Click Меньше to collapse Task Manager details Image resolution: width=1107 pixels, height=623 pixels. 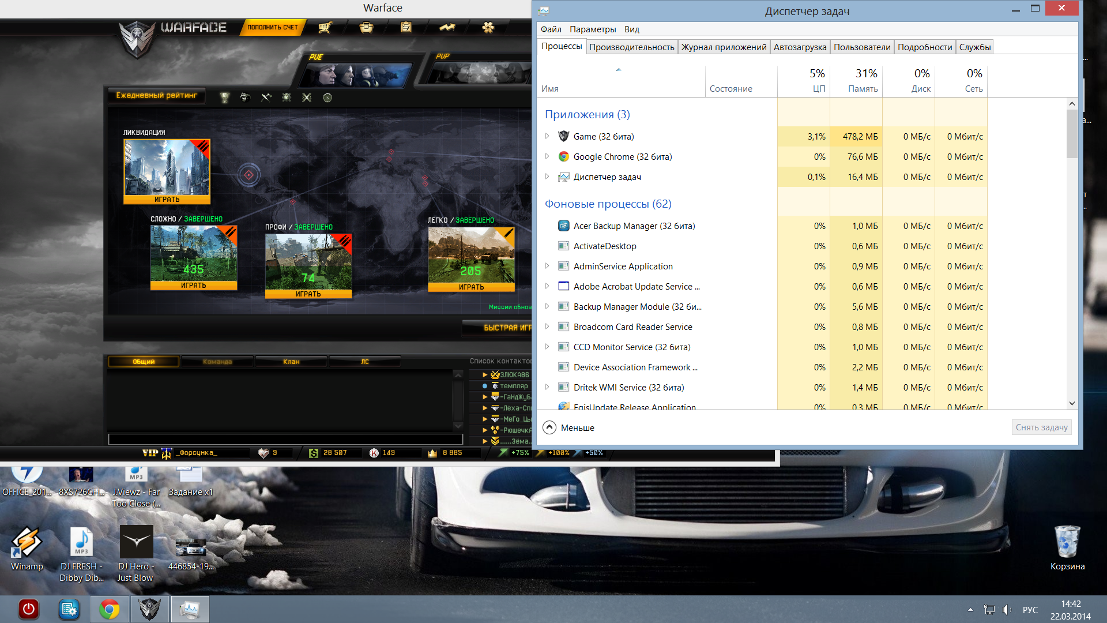coord(568,427)
